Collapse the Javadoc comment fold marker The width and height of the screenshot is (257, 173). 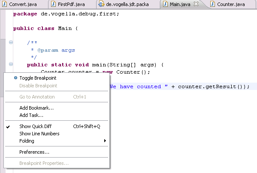[11, 42]
